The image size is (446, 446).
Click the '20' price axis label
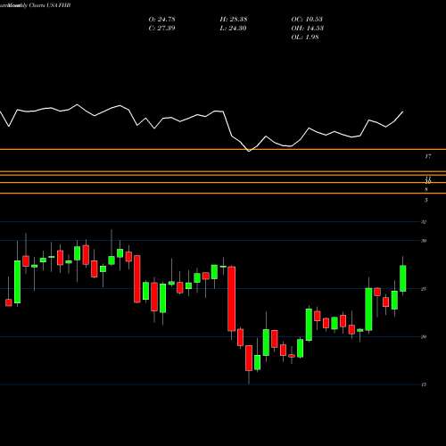point(424,337)
